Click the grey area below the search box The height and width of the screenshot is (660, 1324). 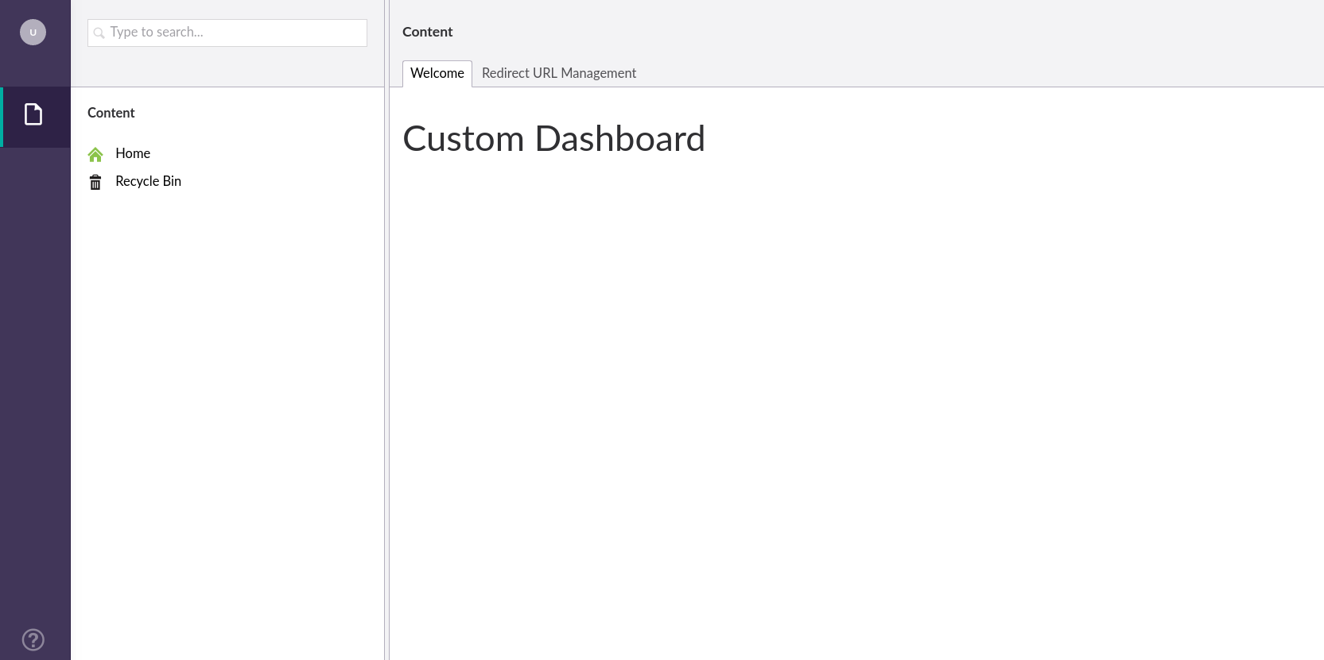(227, 68)
